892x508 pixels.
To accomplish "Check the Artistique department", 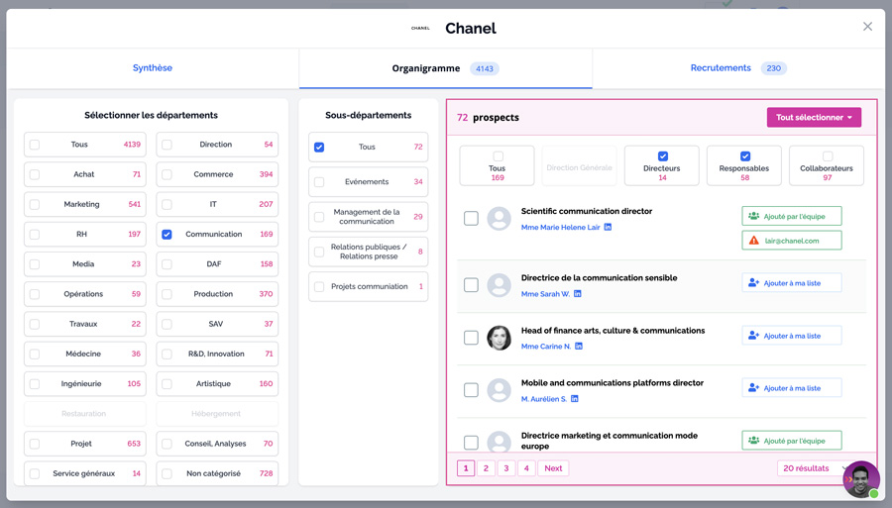I will pyautogui.click(x=167, y=384).
